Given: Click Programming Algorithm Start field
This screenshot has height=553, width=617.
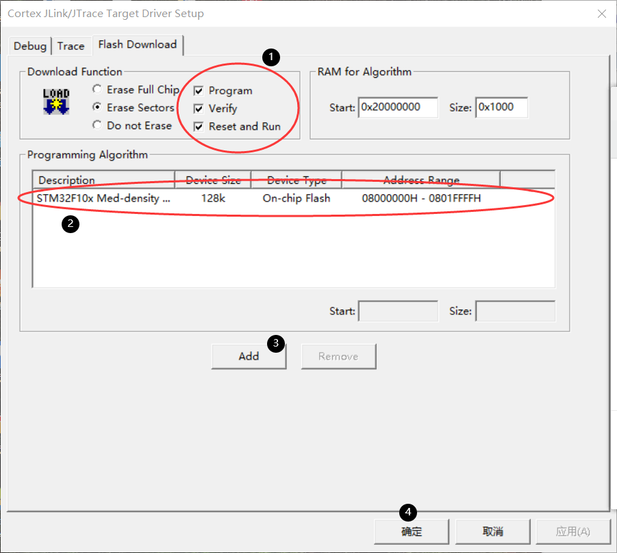Looking at the screenshot, I should (x=398, y=311).
